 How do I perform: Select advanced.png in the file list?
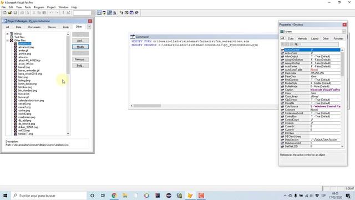coord(26,47)
